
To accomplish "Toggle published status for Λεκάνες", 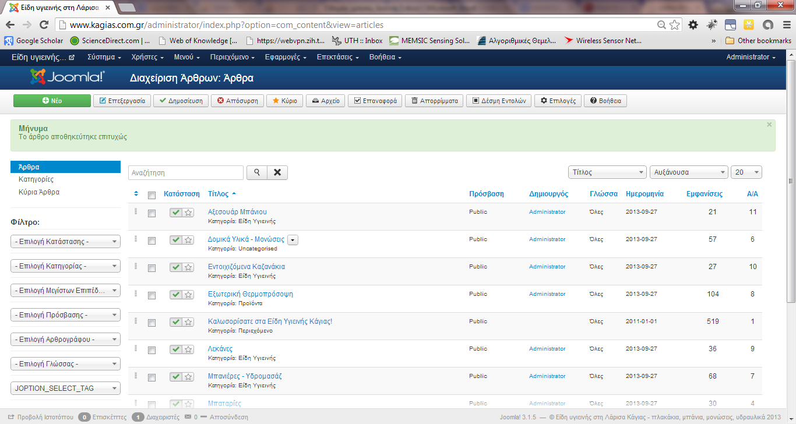I will [176, 349].
